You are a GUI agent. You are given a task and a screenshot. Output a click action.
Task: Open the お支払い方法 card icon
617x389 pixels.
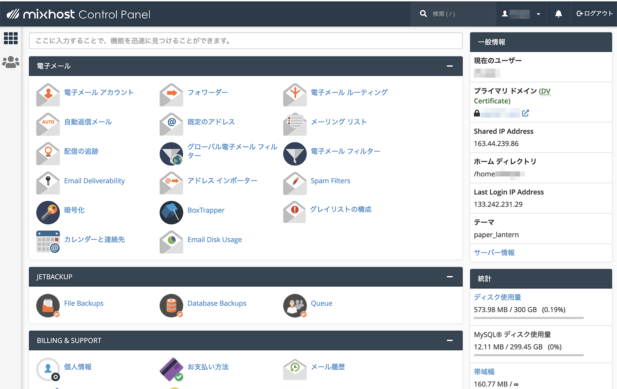(x=172, y=369)
